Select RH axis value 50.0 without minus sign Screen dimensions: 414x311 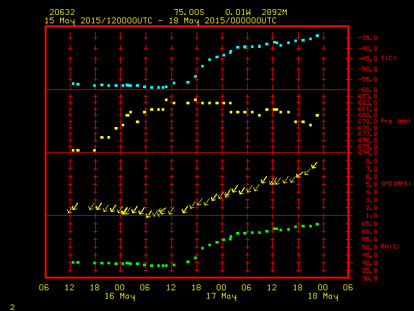tap(369, 248)
